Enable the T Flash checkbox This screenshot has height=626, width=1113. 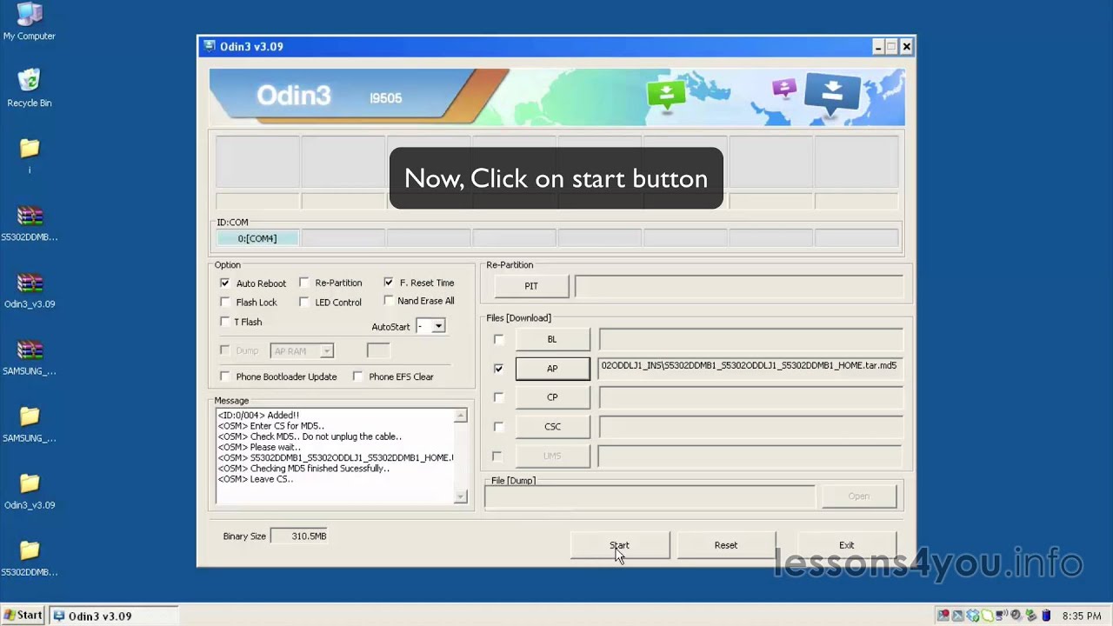225,322
